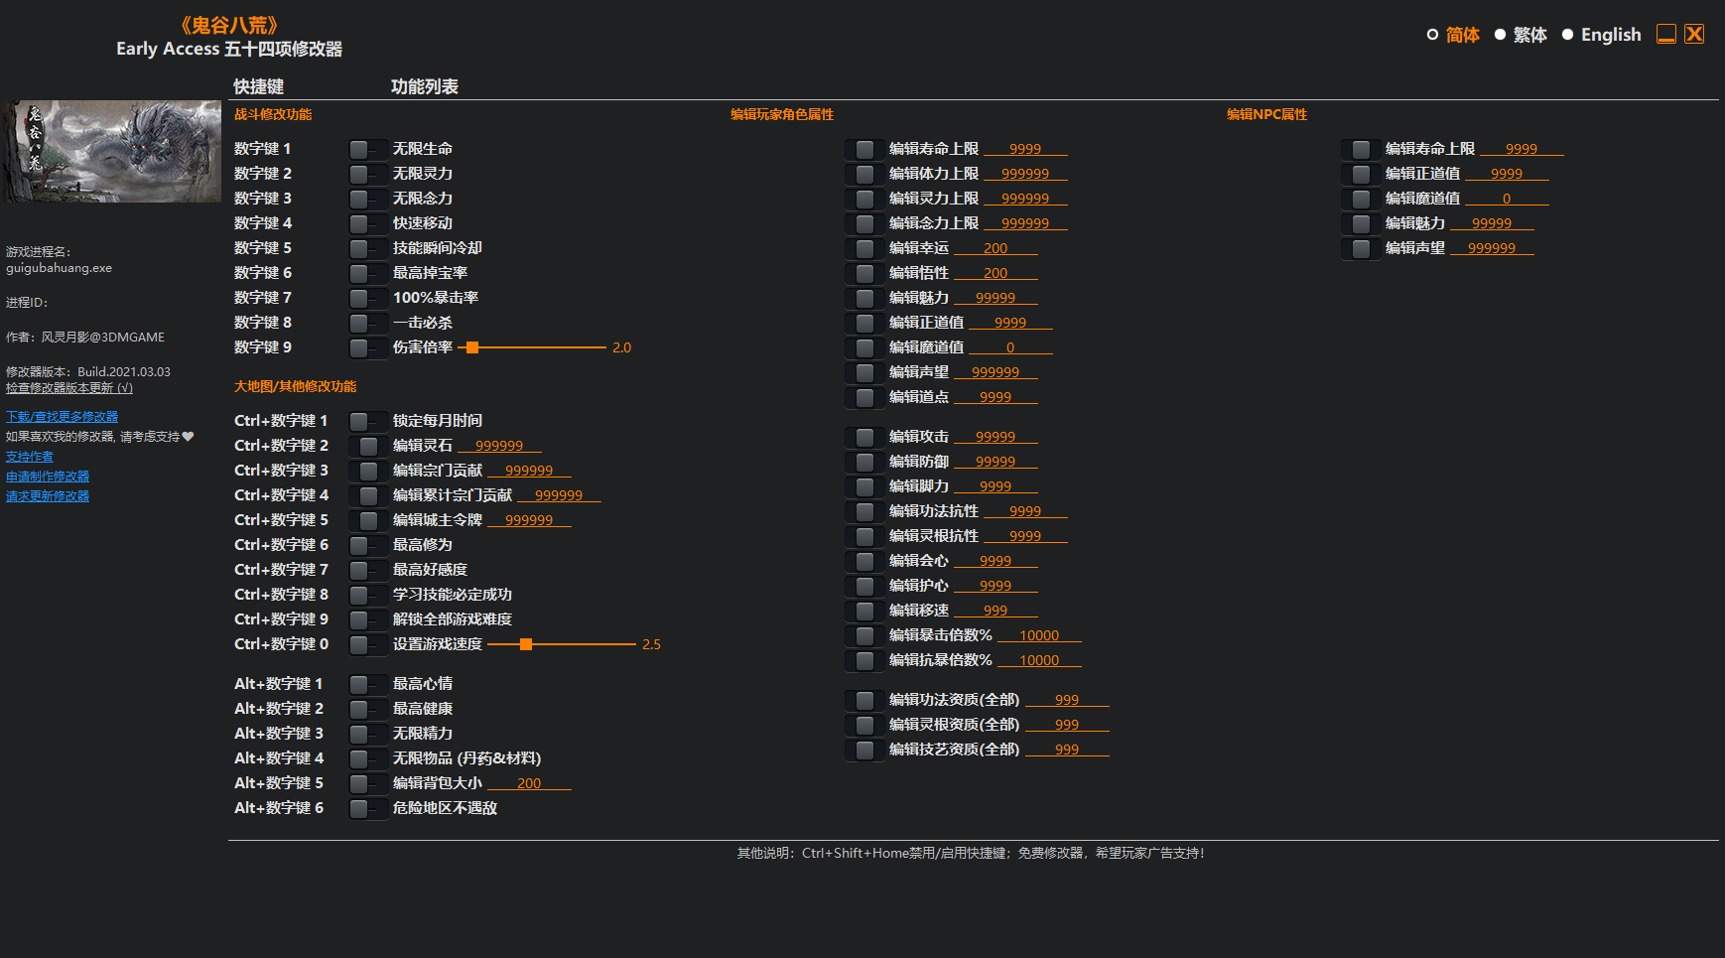Enable 学习技能必定成功 switch
This screenshot has height=958, width=1725.
coord(367,595)
